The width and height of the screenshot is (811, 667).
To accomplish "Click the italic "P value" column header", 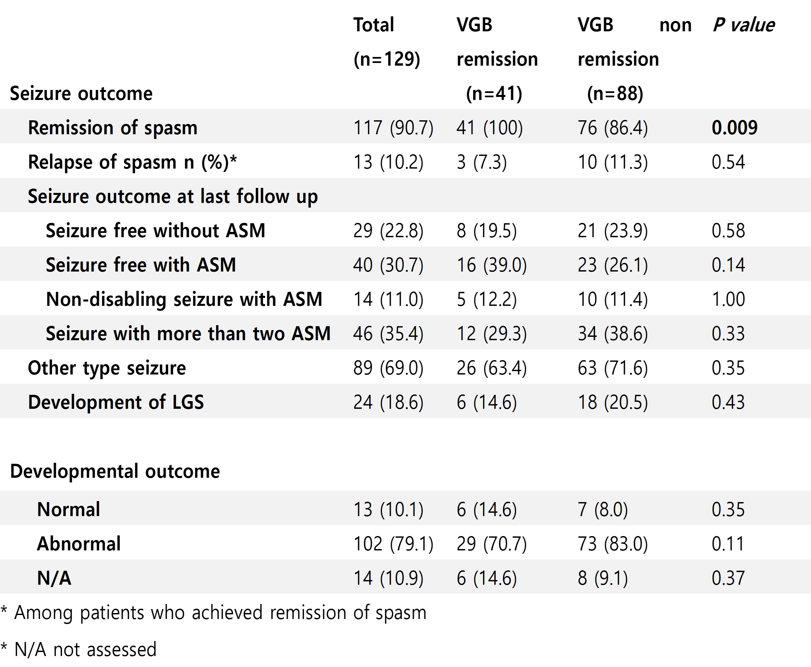I will coord(743,25).
